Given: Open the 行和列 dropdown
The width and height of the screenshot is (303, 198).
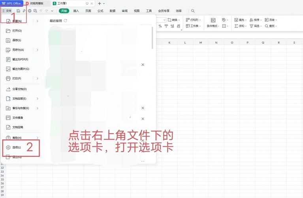Looking at the screenshot, I should [x=193, y=20].
